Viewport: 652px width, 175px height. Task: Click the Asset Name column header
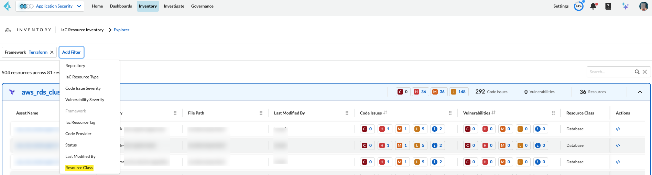[x=27, y=113]
